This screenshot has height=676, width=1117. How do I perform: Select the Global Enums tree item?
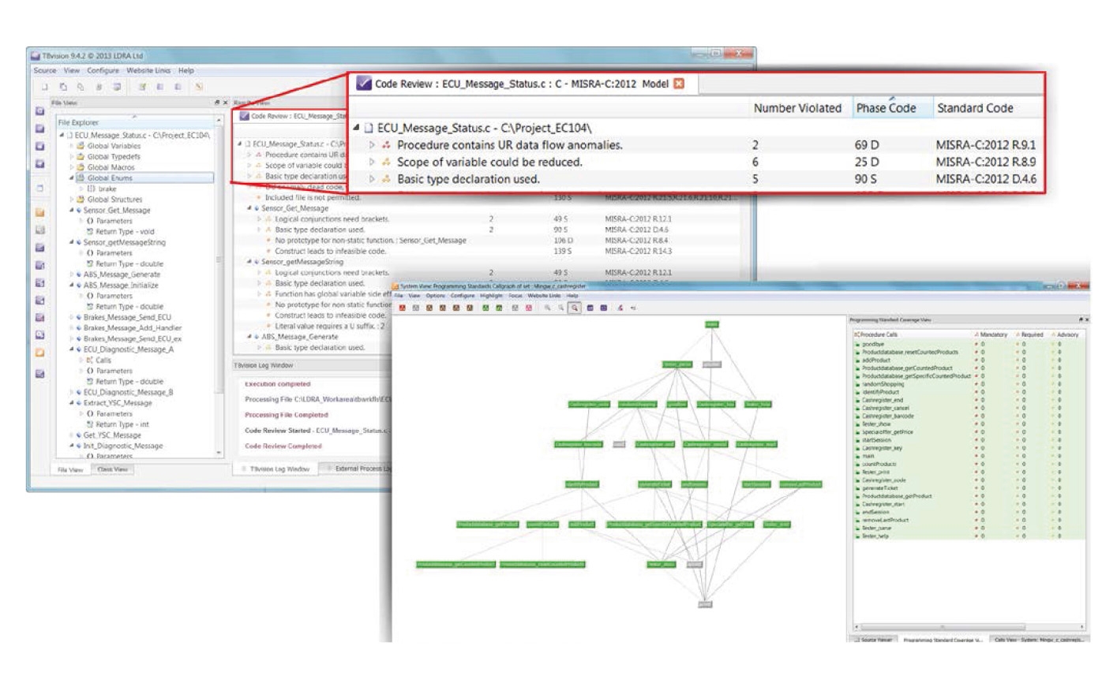[110, 178]
